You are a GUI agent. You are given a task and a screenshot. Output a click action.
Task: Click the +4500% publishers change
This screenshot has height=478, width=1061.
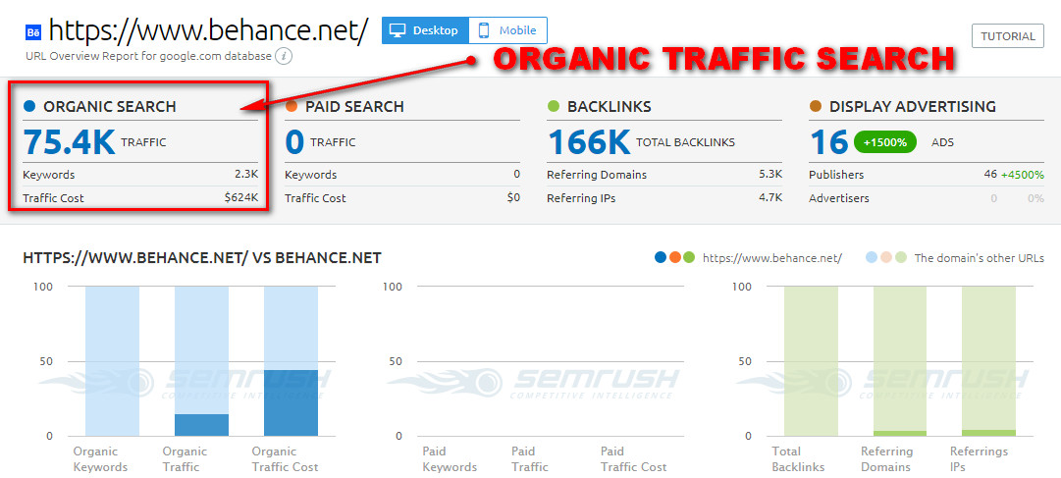(1023, 174)
